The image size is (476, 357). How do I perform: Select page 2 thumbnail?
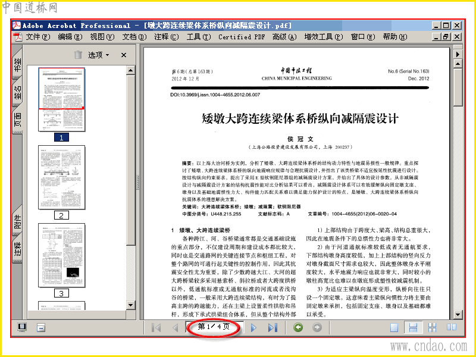point(62,177)
